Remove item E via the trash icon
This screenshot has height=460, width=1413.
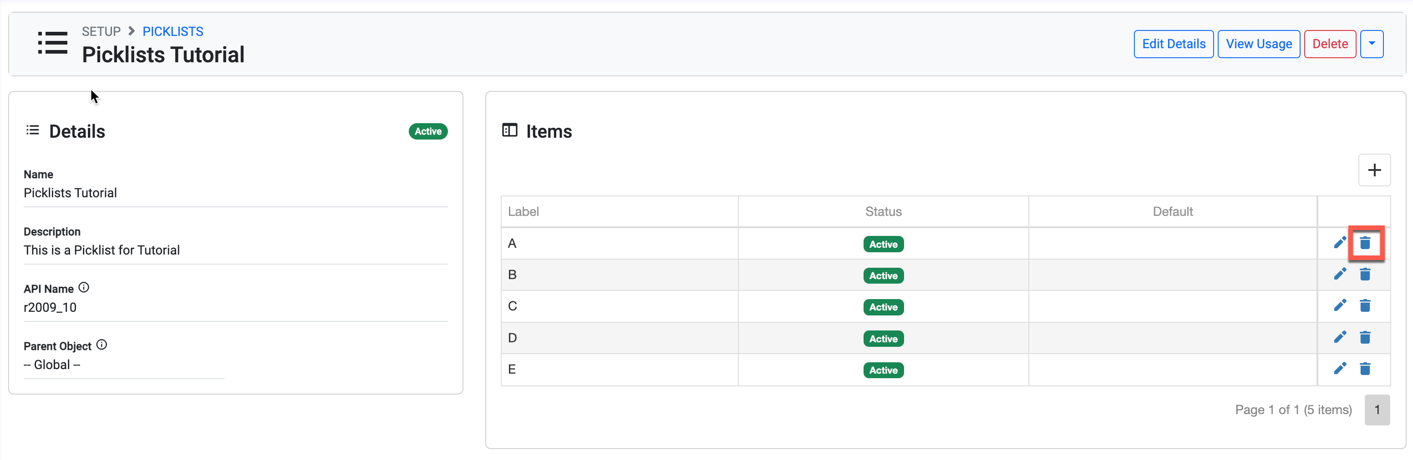coord(1365,369)
